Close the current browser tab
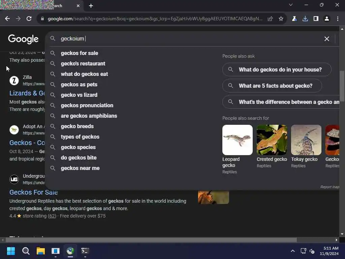 click(x=78, y=6)
